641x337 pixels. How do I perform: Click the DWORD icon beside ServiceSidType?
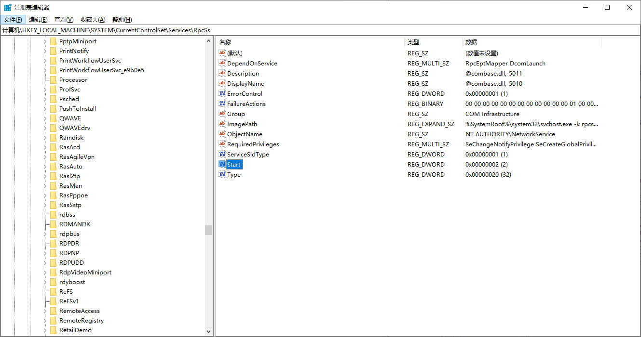(222, 154)
